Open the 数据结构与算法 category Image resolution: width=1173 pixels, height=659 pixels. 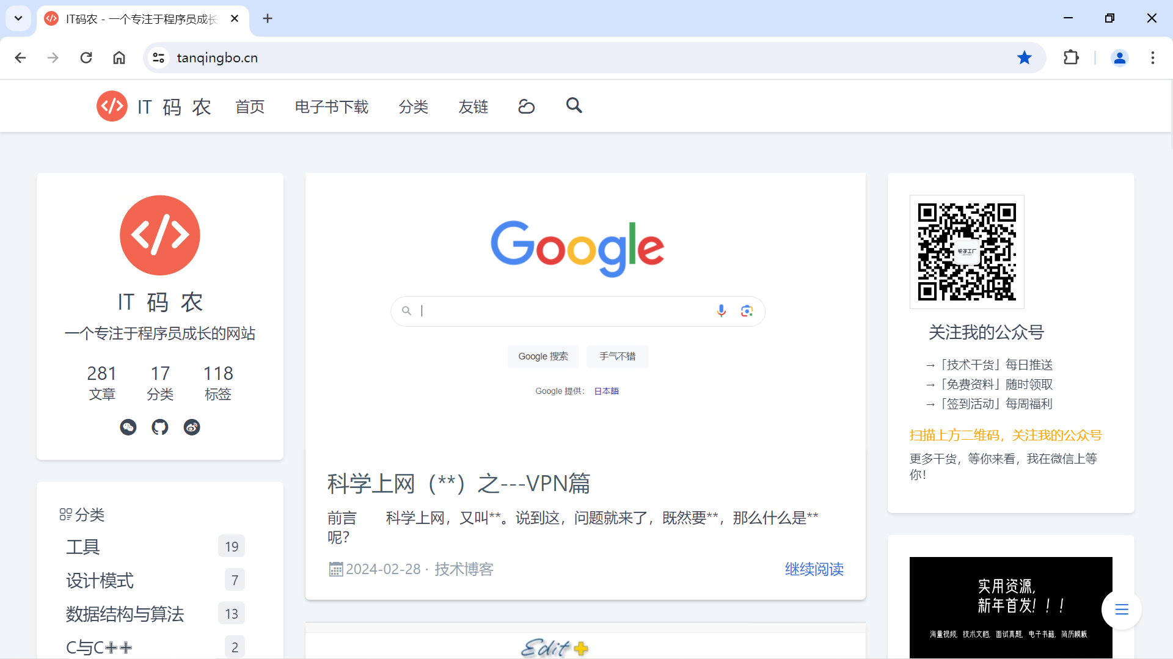(125, 614)
